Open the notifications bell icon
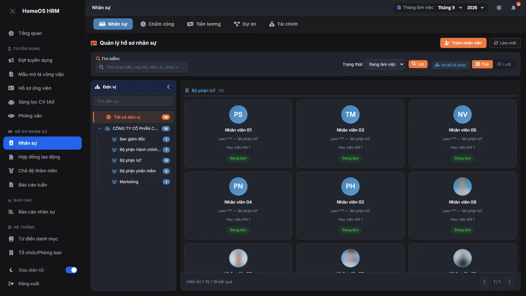This screenshot has width=526, height=296. 513,8
